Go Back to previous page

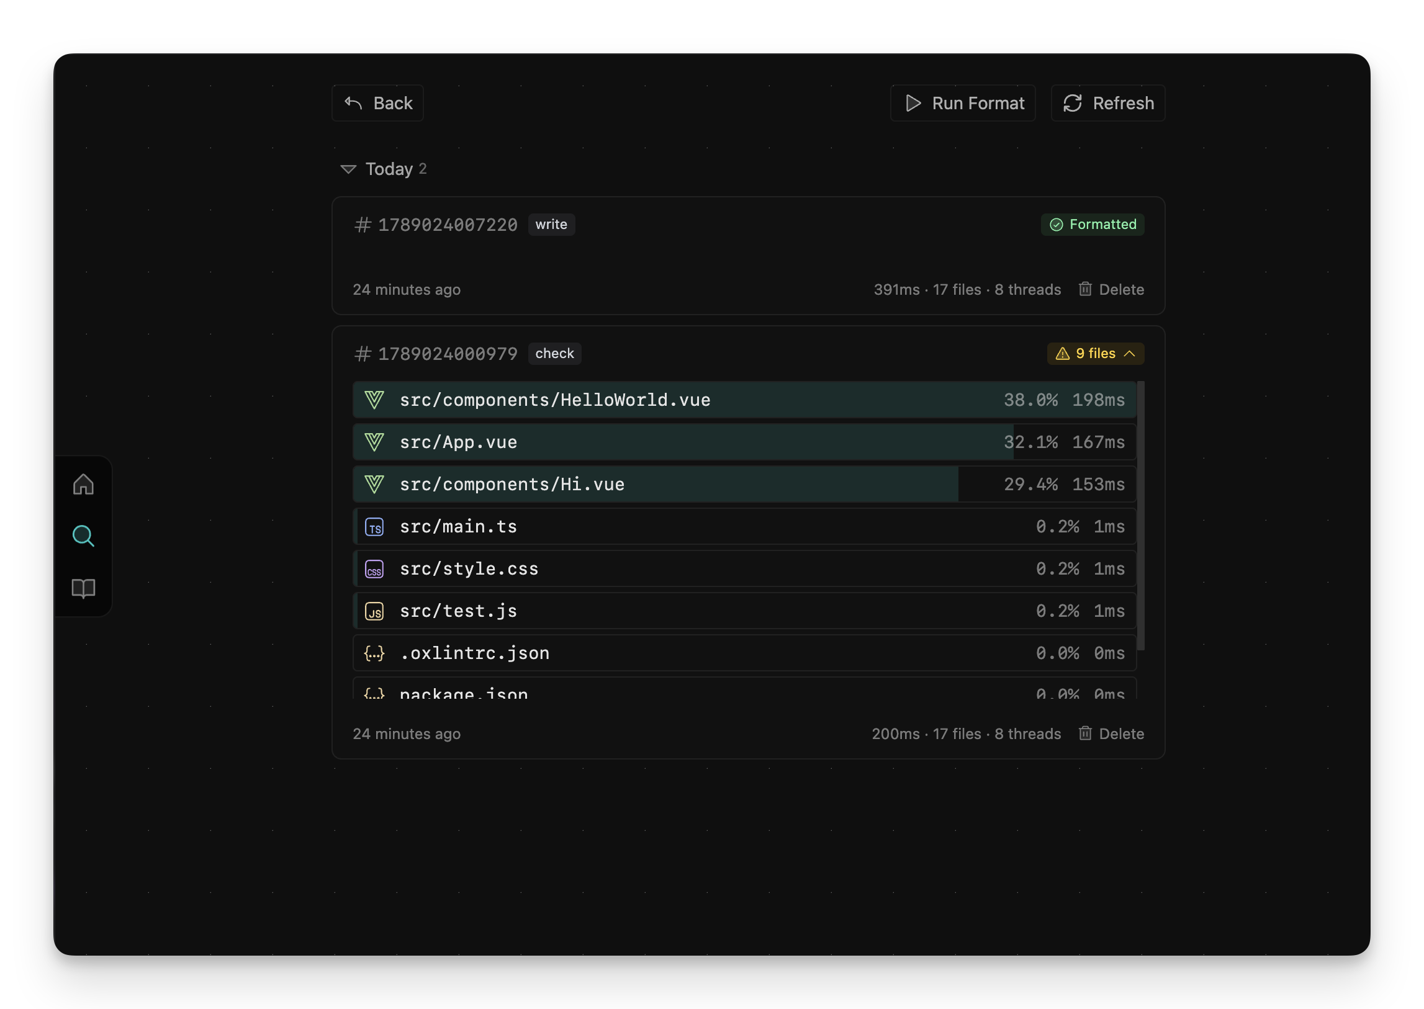(378, 103)
